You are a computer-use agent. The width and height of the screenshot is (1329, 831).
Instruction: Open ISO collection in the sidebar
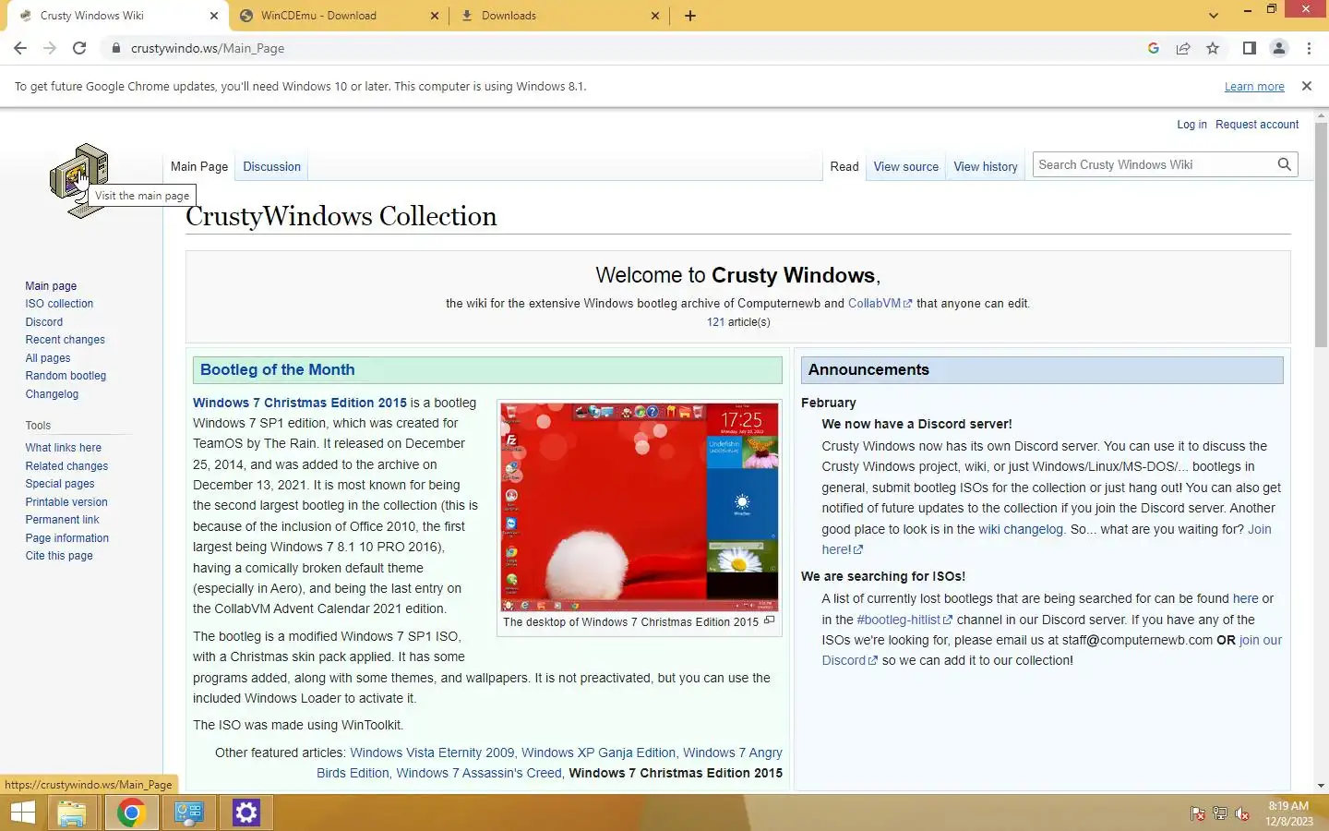pos(59,304)
